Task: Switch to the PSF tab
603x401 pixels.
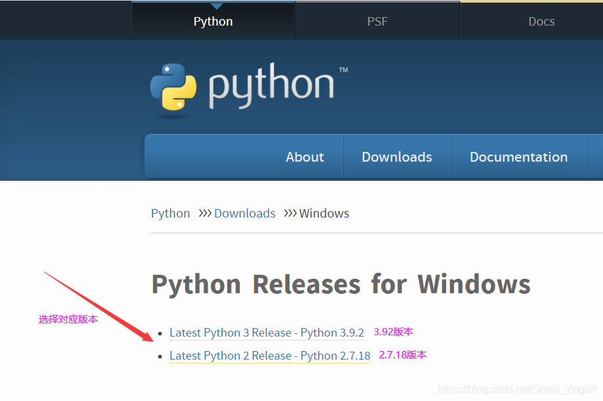Action: (377, 20)
